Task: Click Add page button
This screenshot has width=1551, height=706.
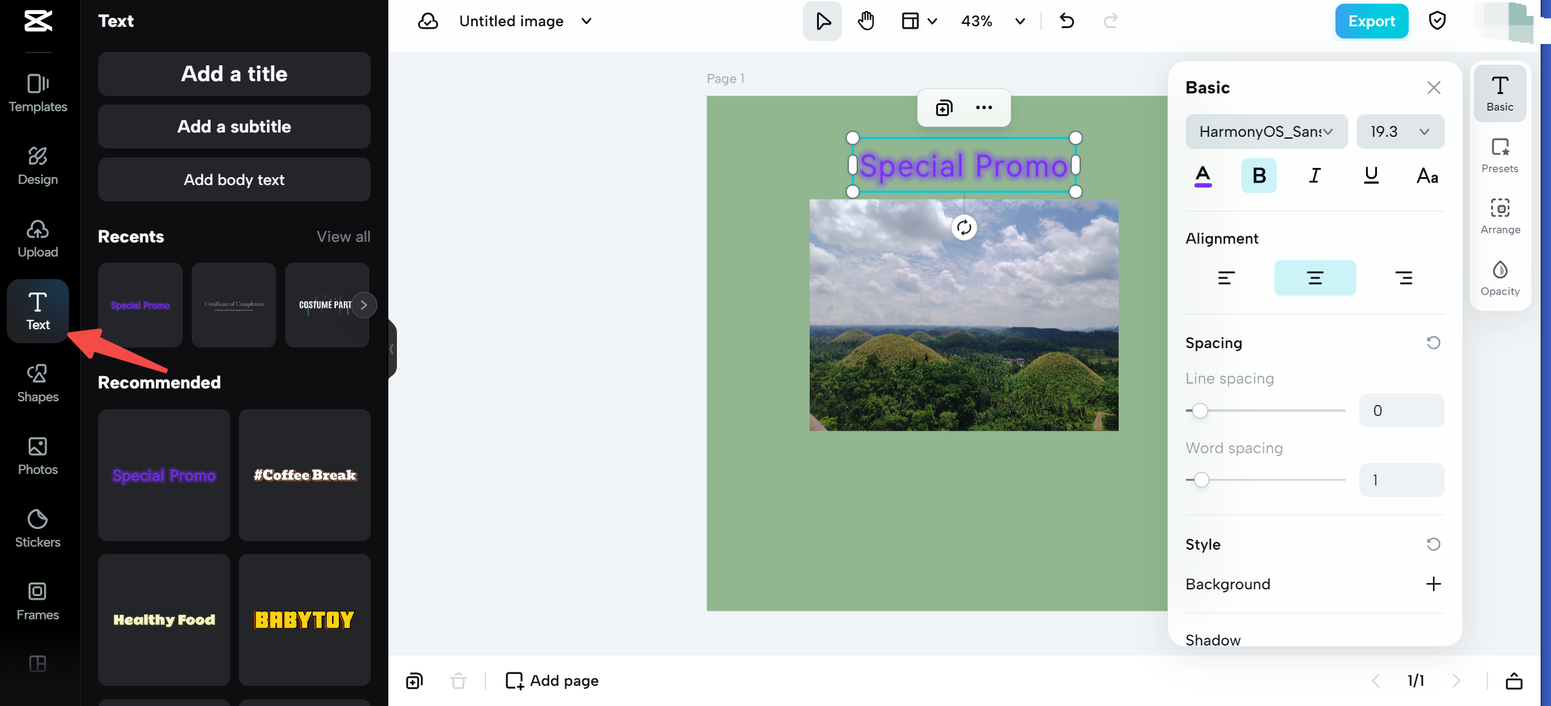Action: 551,680
